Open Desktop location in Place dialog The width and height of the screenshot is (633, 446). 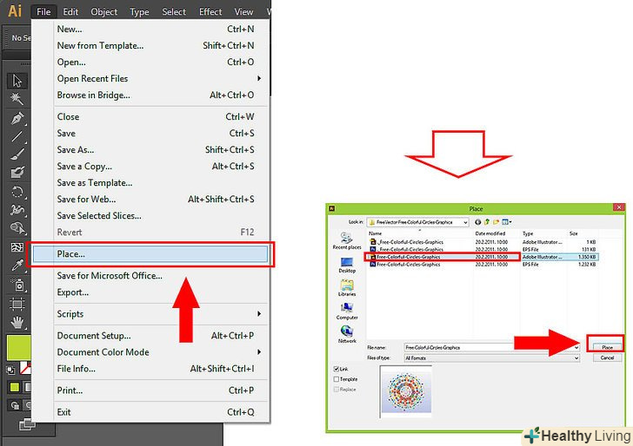coord(347,266)
